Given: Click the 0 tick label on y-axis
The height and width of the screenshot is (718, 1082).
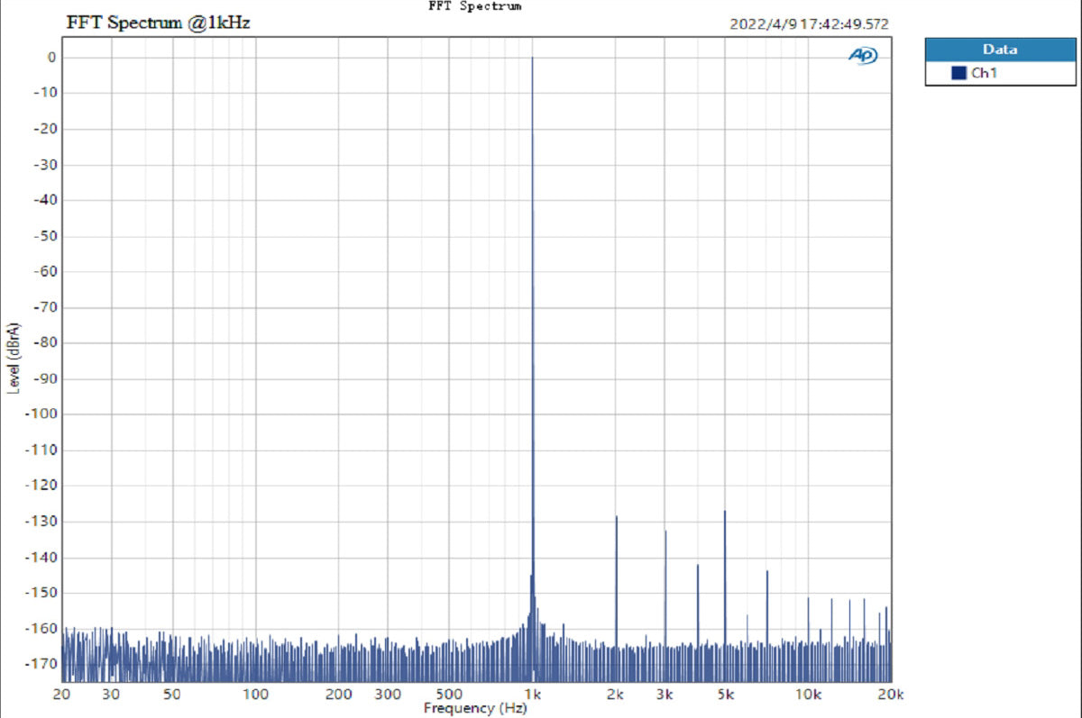Looking at the screenshot, I should (52, 58).
